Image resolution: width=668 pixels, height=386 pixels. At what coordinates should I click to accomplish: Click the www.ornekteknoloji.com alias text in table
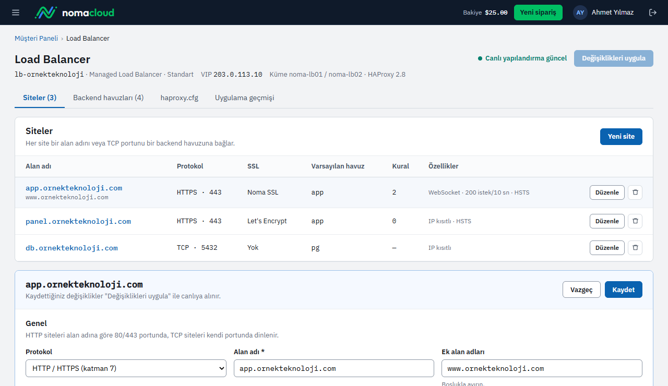(x=67, y=198)
